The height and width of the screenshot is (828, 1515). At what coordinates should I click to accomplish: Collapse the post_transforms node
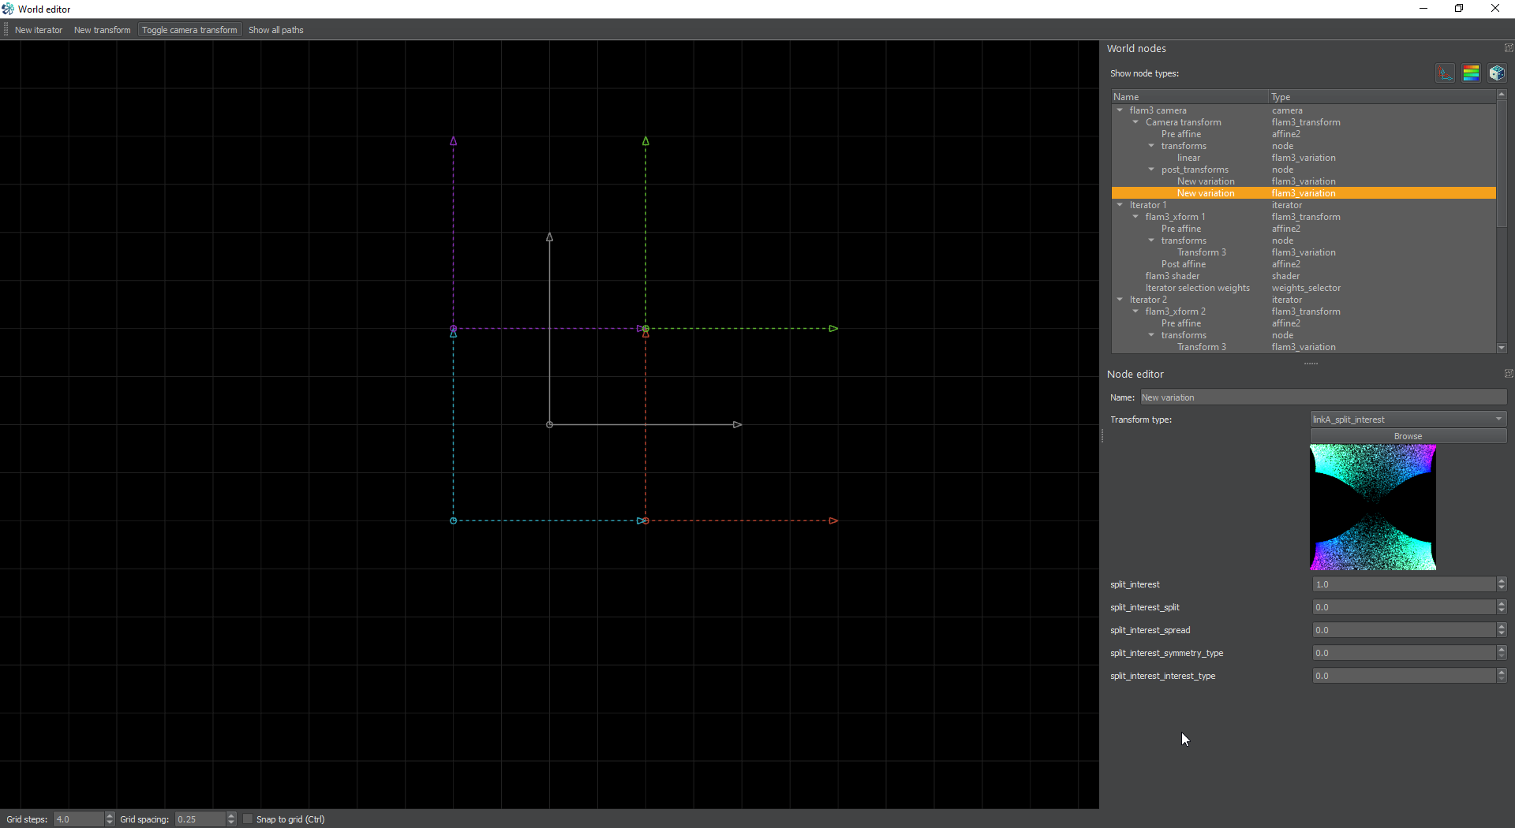point(1151,170)
